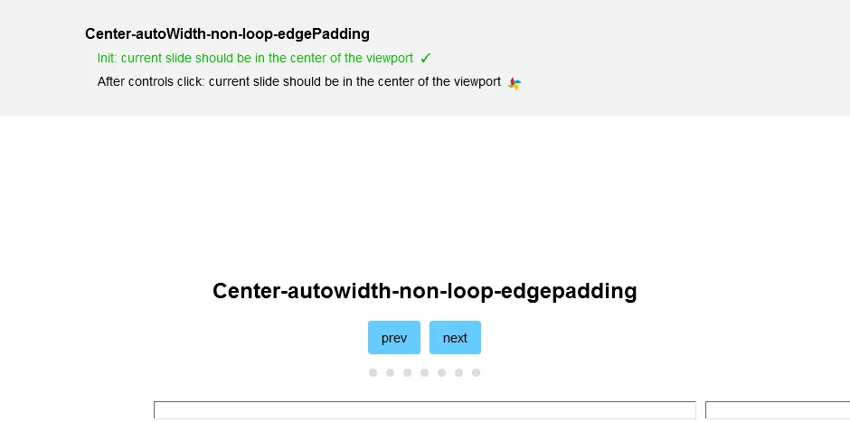Advance carousel with the next button
The height and width of the screenshot is (422, 850).
click(x=455, y=337)
